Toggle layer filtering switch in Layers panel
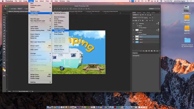The width and height of the screenshot is (194, 109). point(153,15)
